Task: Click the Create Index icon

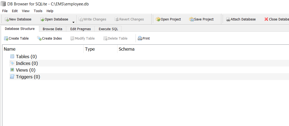Action: tap(39, 38)
